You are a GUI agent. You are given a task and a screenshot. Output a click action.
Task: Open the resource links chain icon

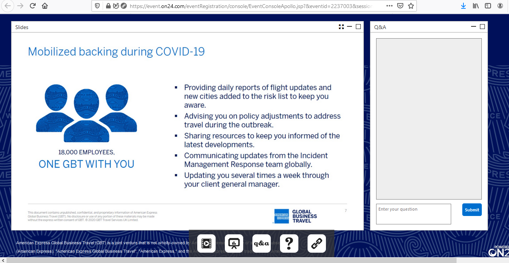click(x=317, y=244)
